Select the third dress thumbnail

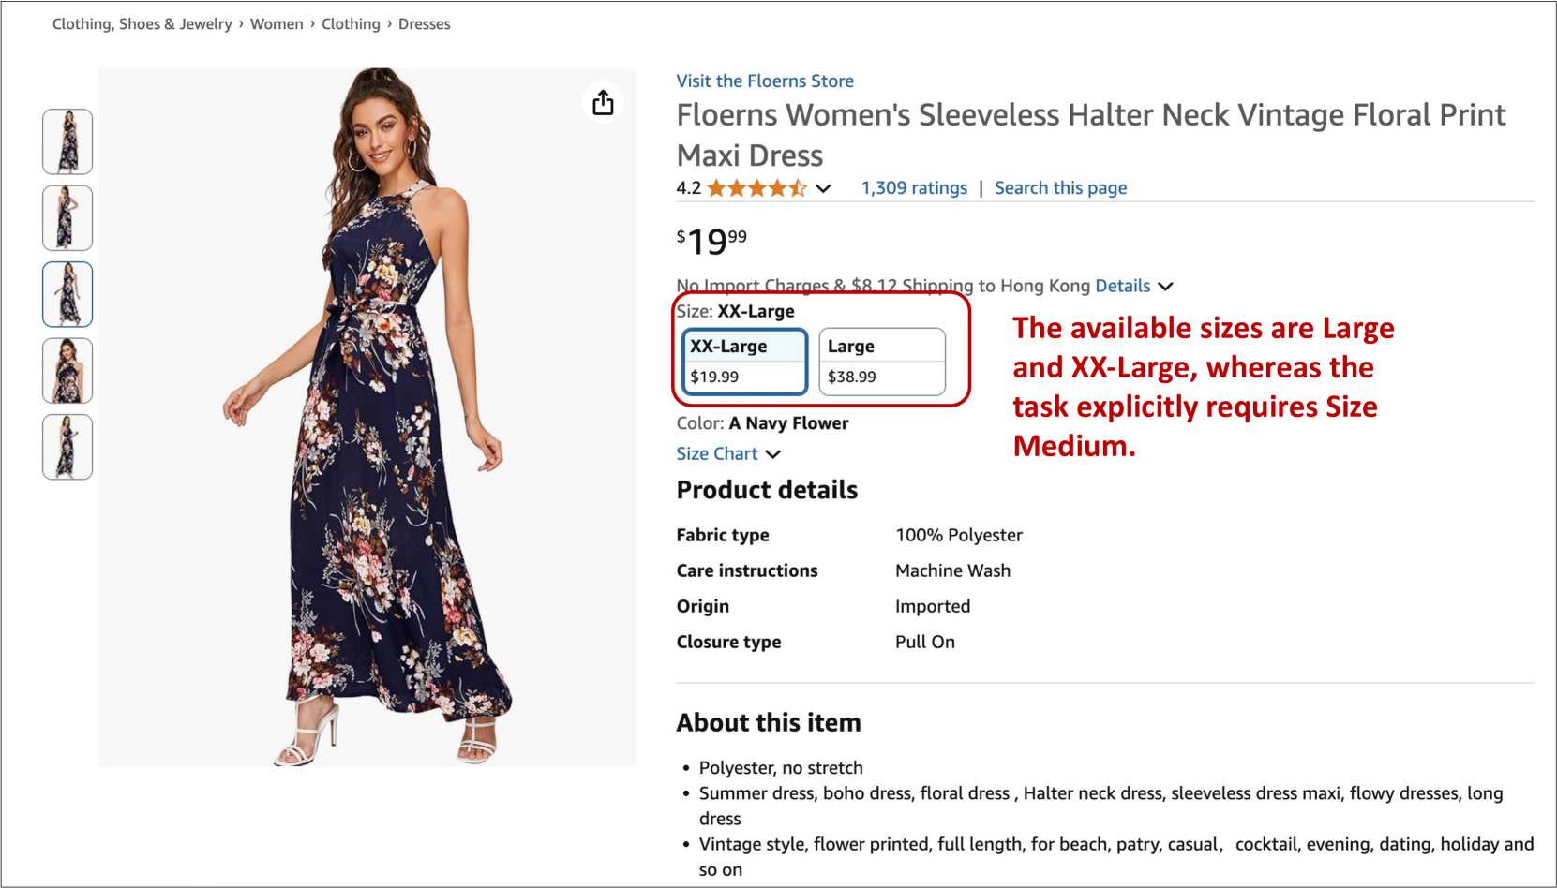point(67,294)
